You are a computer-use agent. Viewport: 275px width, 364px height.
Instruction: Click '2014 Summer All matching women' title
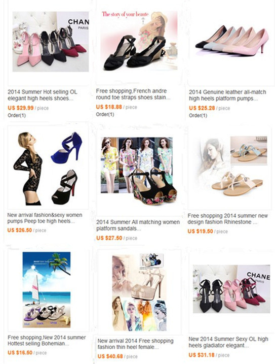point(138,225)
